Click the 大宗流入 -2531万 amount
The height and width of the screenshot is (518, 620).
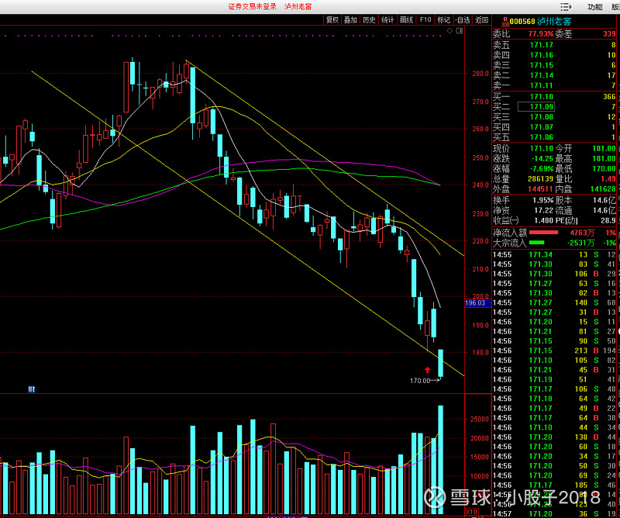point(580,243)
